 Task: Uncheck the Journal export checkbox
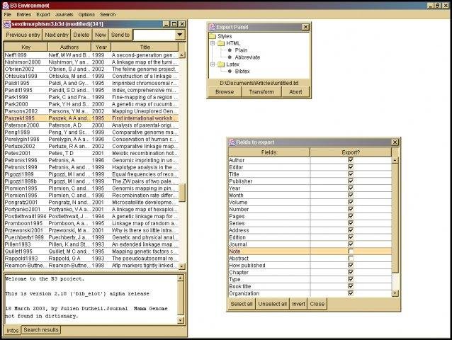(351, 244)
